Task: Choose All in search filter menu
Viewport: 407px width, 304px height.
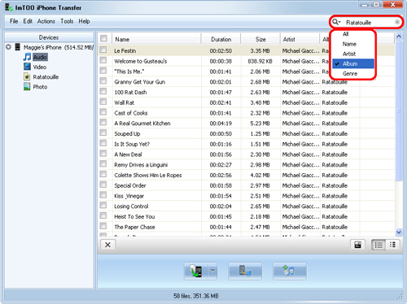Action: click(353, 34)
